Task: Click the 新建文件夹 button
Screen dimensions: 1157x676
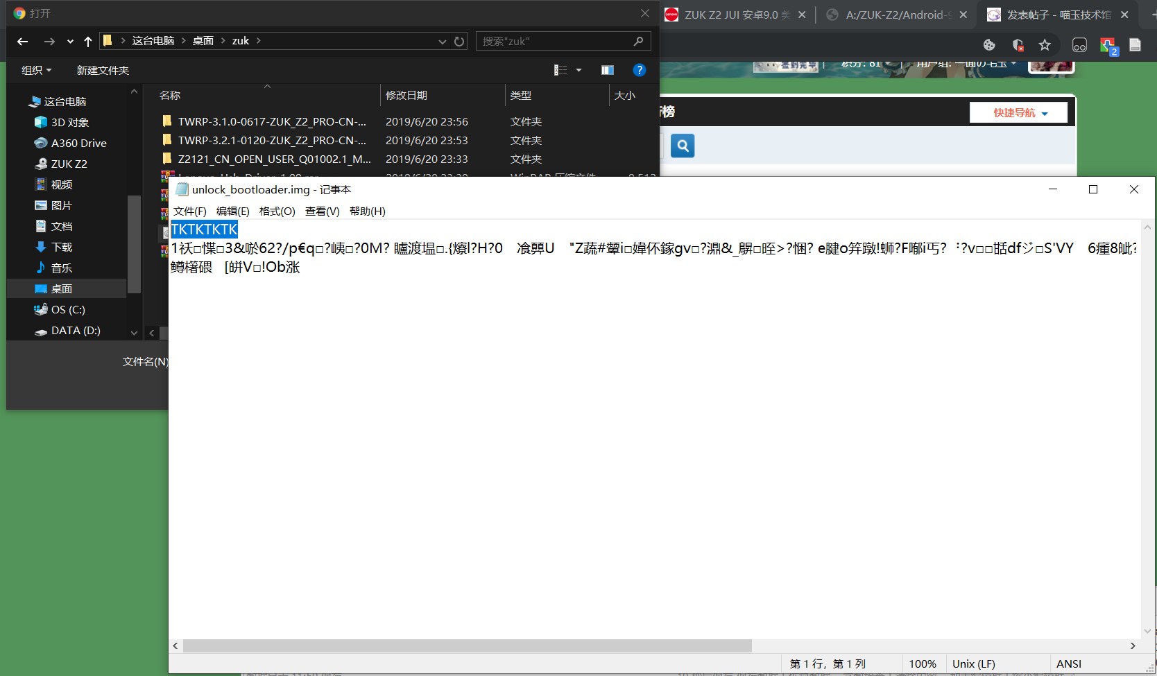Action: (103, 70)
